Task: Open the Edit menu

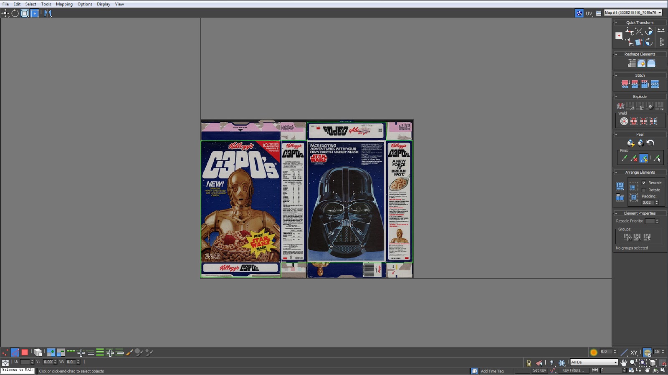Action: pyautogui.click(x=17, y=4)
